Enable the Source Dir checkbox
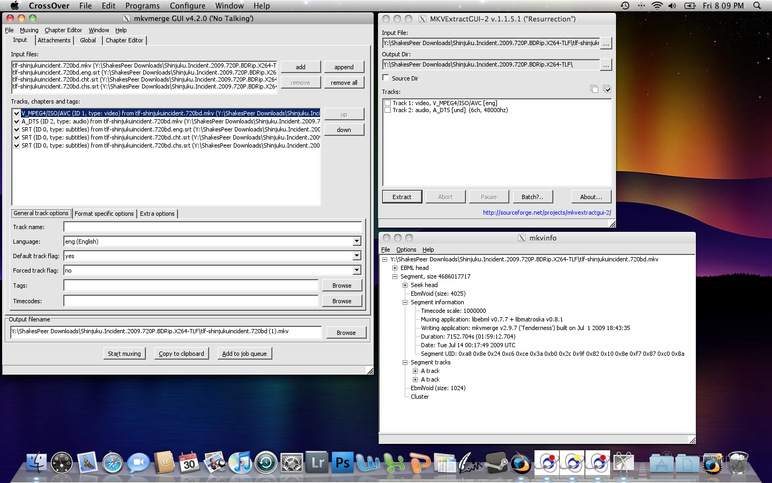Image resolution: width=772 pixels, height=483 pixels. (385, 78)
